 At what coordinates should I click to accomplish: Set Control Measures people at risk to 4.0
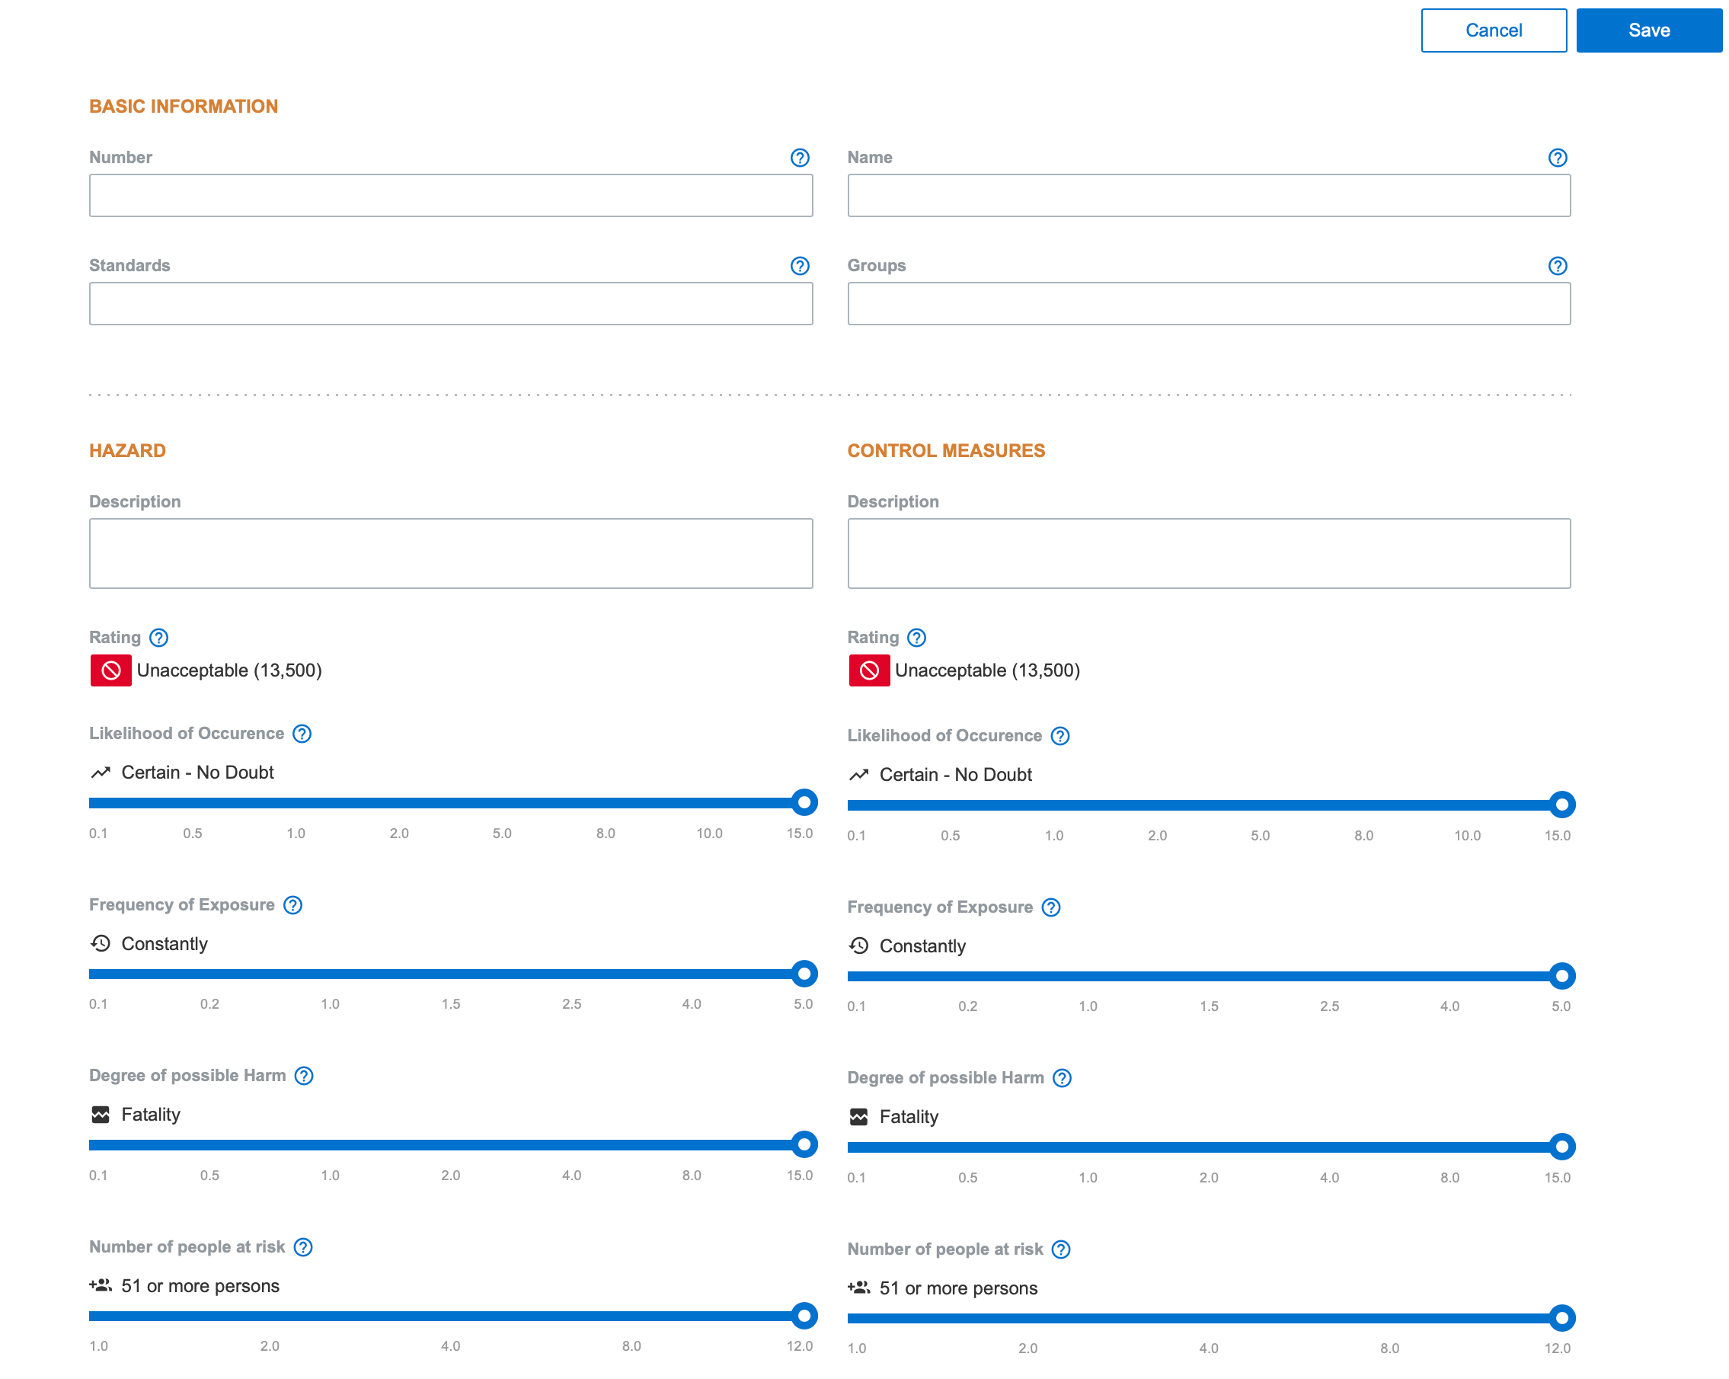pyautogui.click(x=1209, y=1318)
